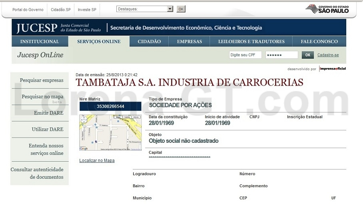Click the Nire Matriz number 35300266544
Image resolution: width=363 pixels, height=204 pixels.
pos(110,106)
